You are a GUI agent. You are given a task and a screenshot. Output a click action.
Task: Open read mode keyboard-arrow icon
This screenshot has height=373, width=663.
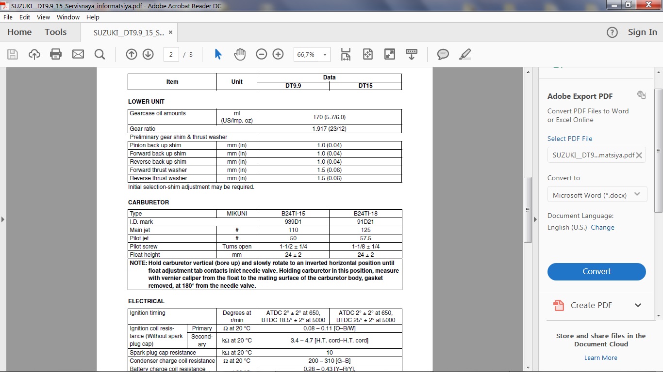(x=412, y=54)
